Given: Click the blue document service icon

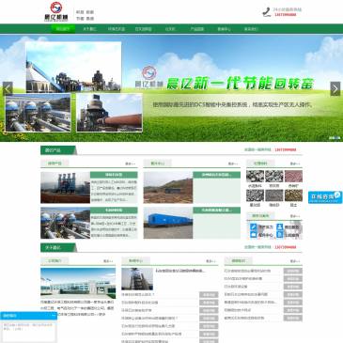Looking at the screenshot, I should point(280,235).
